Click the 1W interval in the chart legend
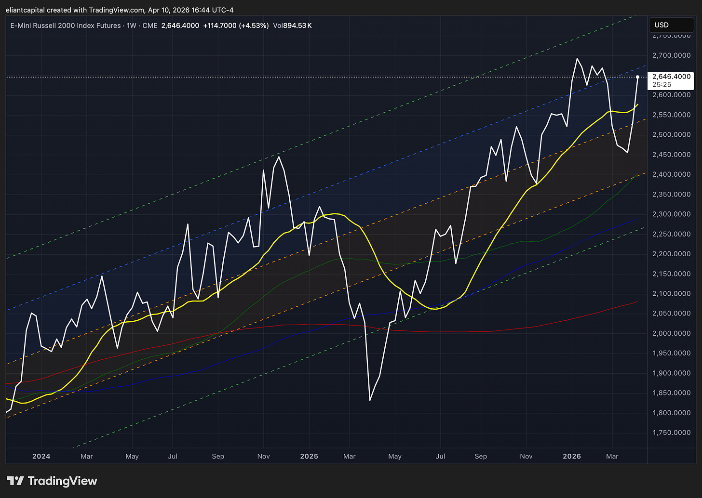 tap(132, 26)
